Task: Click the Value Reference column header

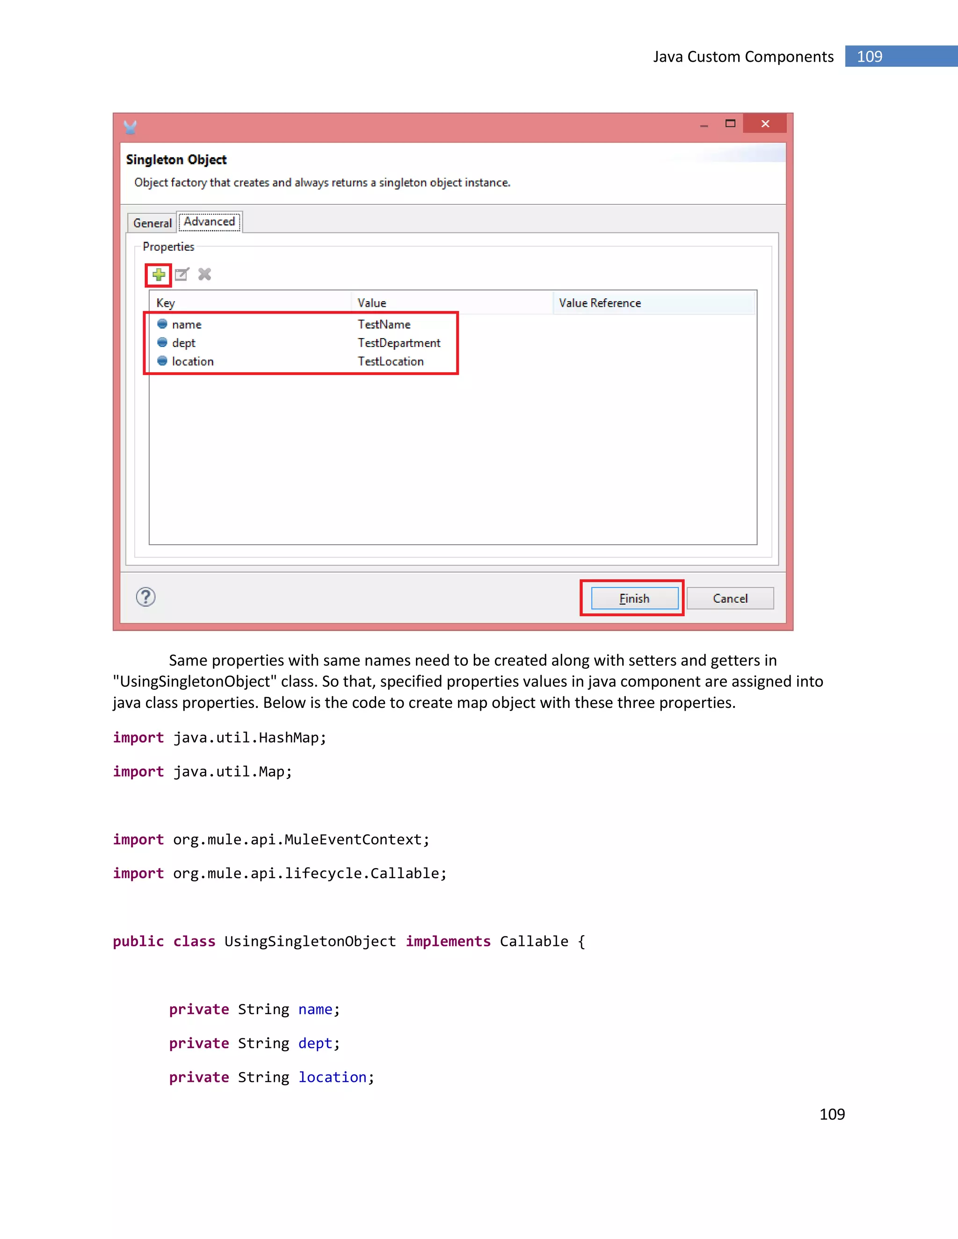Action: (654, 303)
